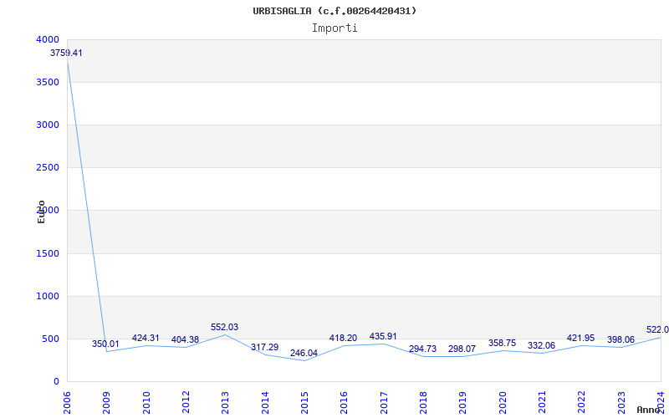The image size is (669, 418).
Task: Click the 'Euro' y-axis title
Action: coord(41,212)
